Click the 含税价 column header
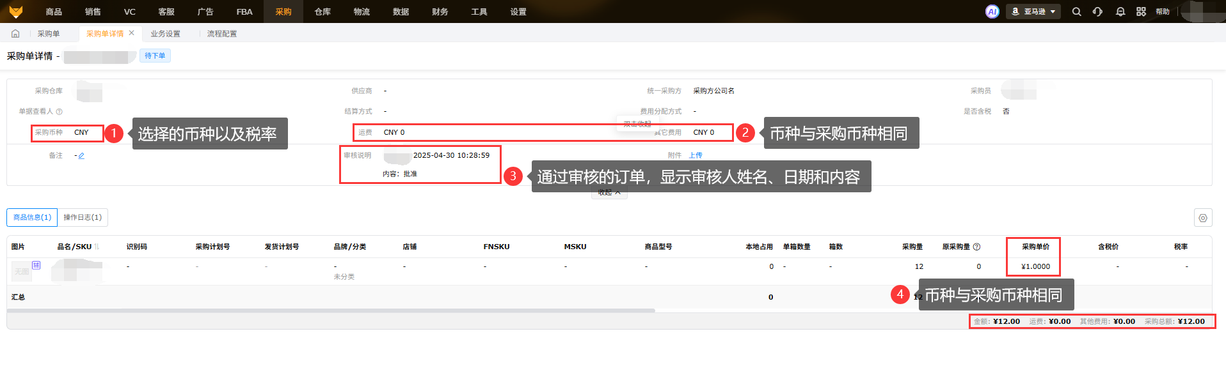The width and height of the screenshot is (1226, 375). pos(1108,247)
